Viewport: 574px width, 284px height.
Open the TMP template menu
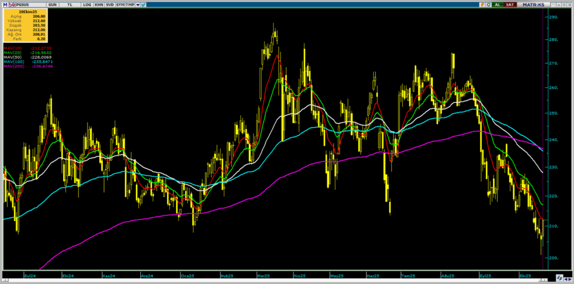coord(130,4)
